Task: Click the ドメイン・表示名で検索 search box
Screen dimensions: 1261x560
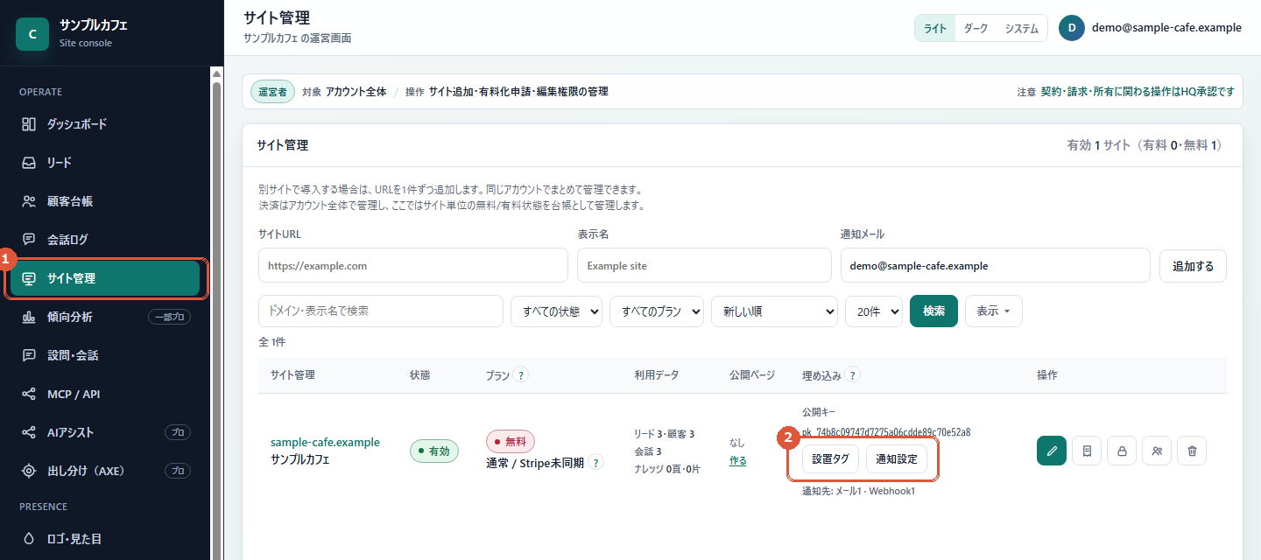Action: [x=381, y=311]
